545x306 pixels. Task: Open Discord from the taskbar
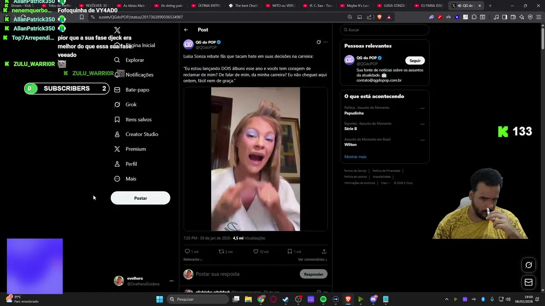[373, 299]
